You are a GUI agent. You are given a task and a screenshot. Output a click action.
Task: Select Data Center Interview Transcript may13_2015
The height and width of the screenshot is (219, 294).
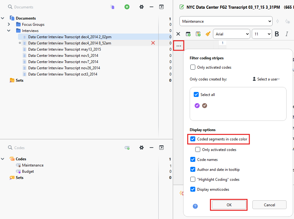[65, 49]
